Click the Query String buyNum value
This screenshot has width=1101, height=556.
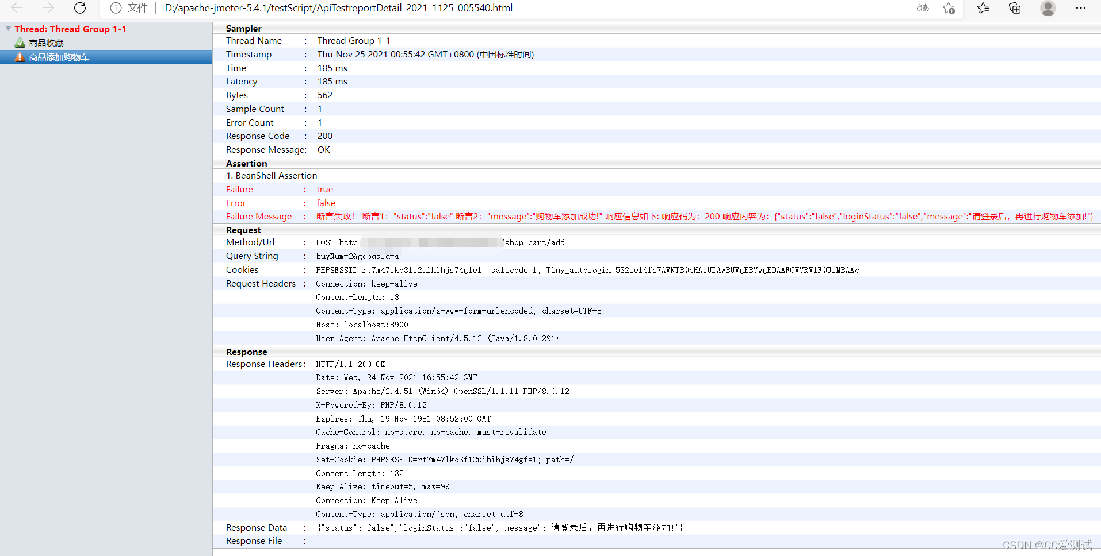coord(357,256)
